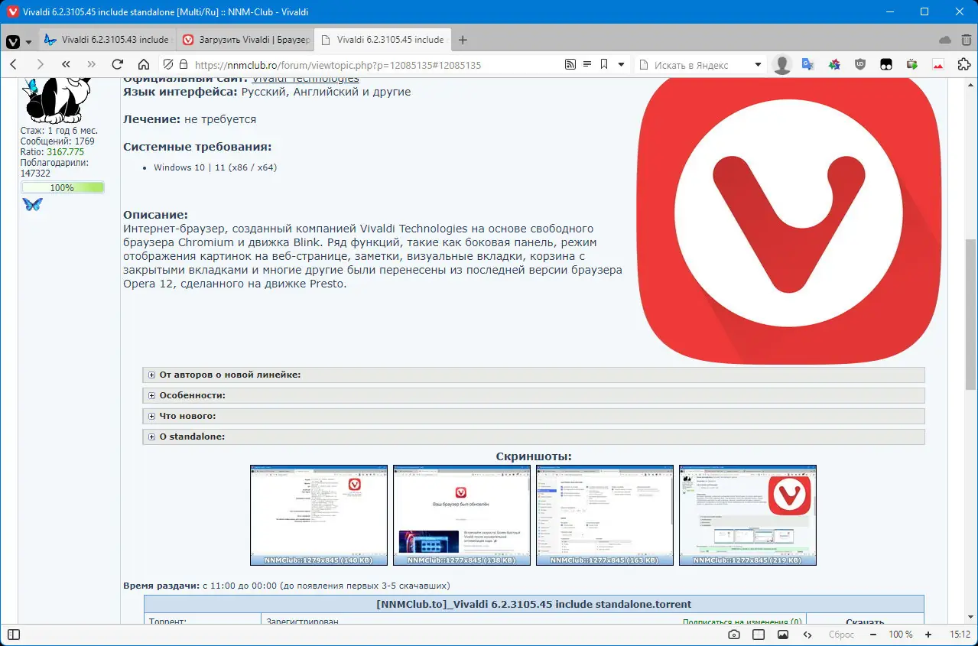978x646 pixels.
Task: Capture page with status bar camera icon
Action: click(x=734, y=635)
